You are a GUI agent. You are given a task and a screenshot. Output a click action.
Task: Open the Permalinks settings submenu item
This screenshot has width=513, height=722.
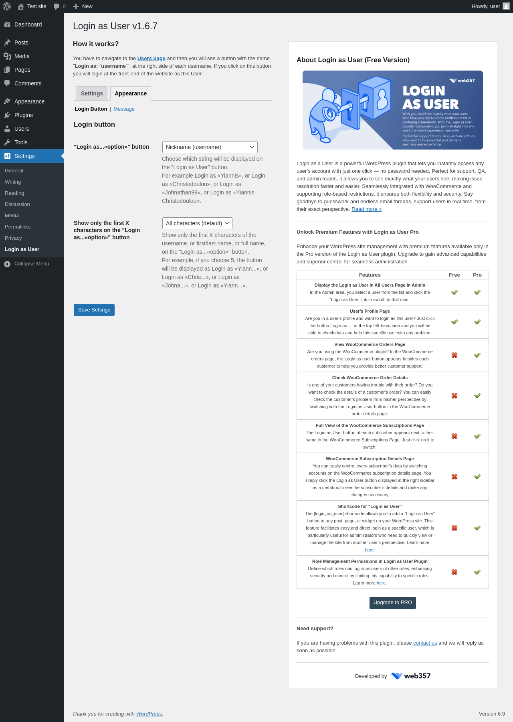tap(18, 227)
